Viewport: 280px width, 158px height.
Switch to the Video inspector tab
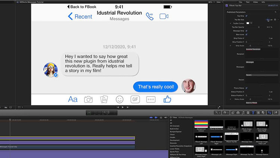pyautogui.click(x=255, y=2)
